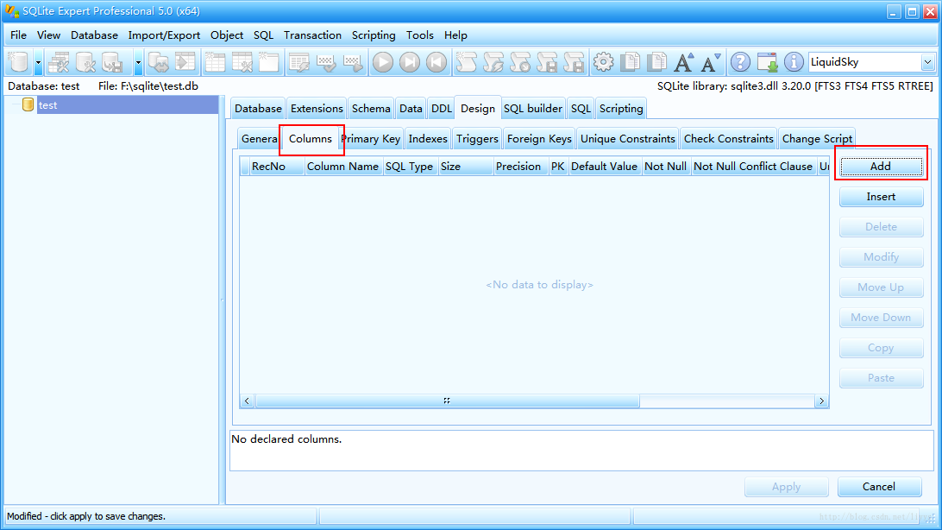
Task: Click the round Play execute button
Action: coord(383,62)
